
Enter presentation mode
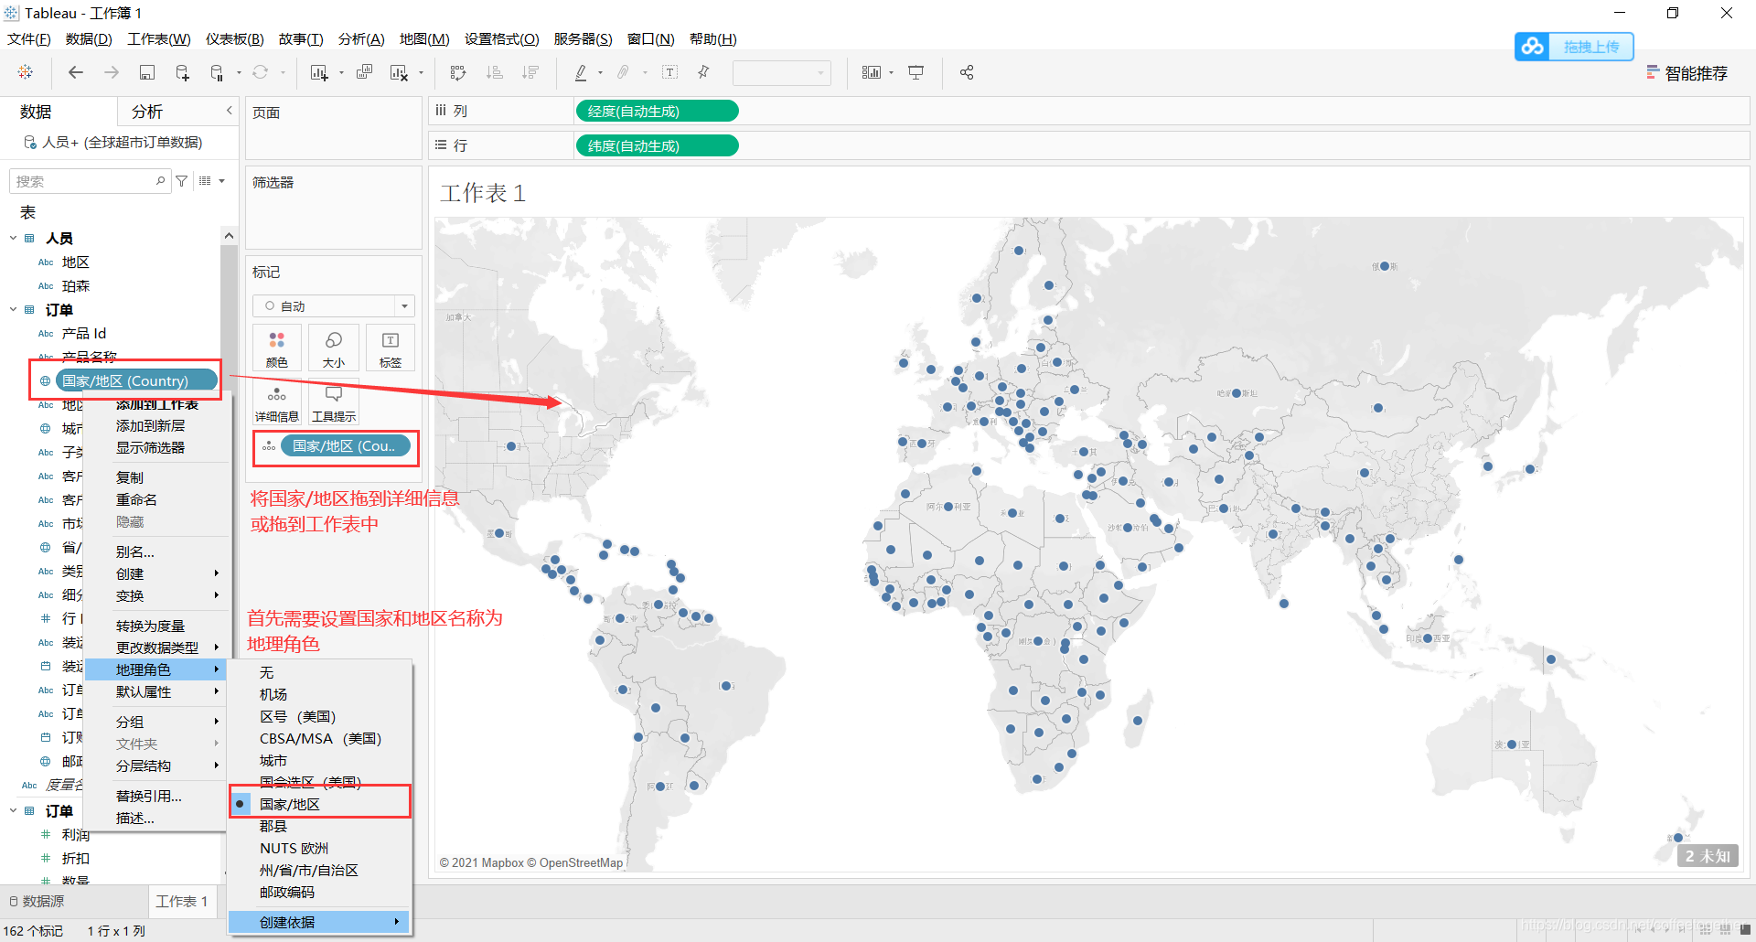click(916, 72)
